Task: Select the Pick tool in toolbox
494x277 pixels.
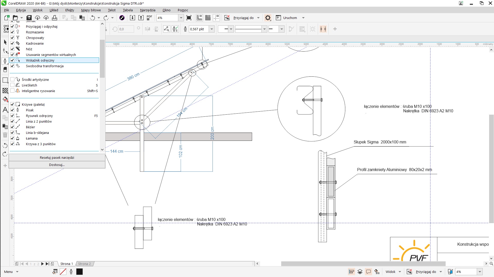Action: [5, 42]
